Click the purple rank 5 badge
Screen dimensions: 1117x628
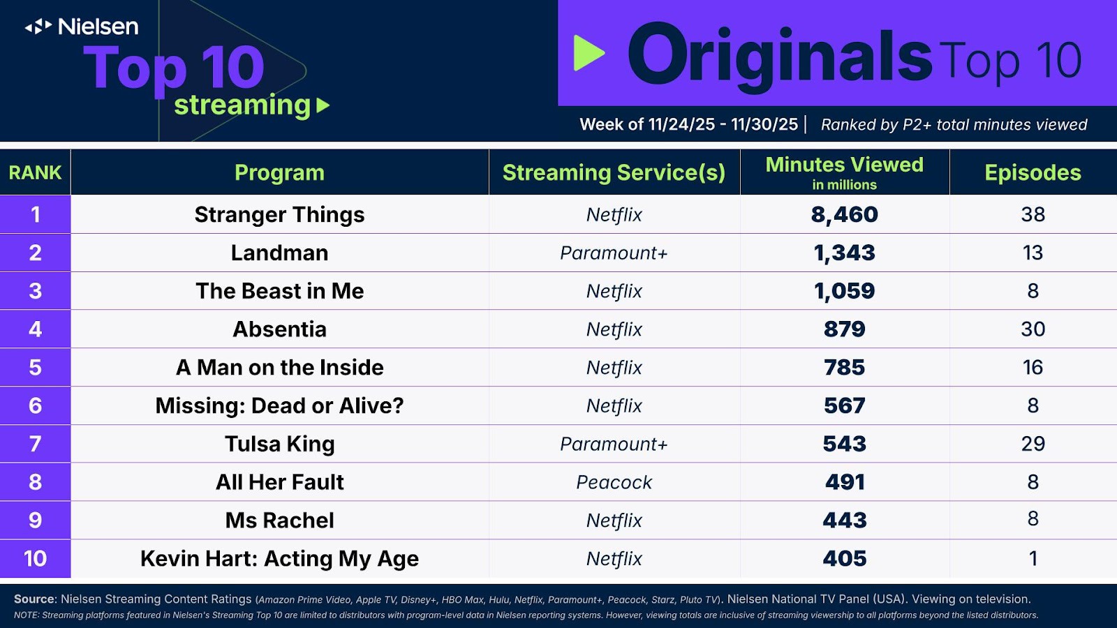click(35, 367)
